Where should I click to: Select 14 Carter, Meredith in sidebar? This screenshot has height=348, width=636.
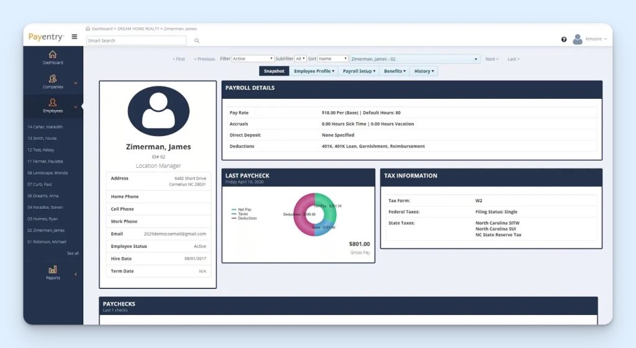click(45, 127)
